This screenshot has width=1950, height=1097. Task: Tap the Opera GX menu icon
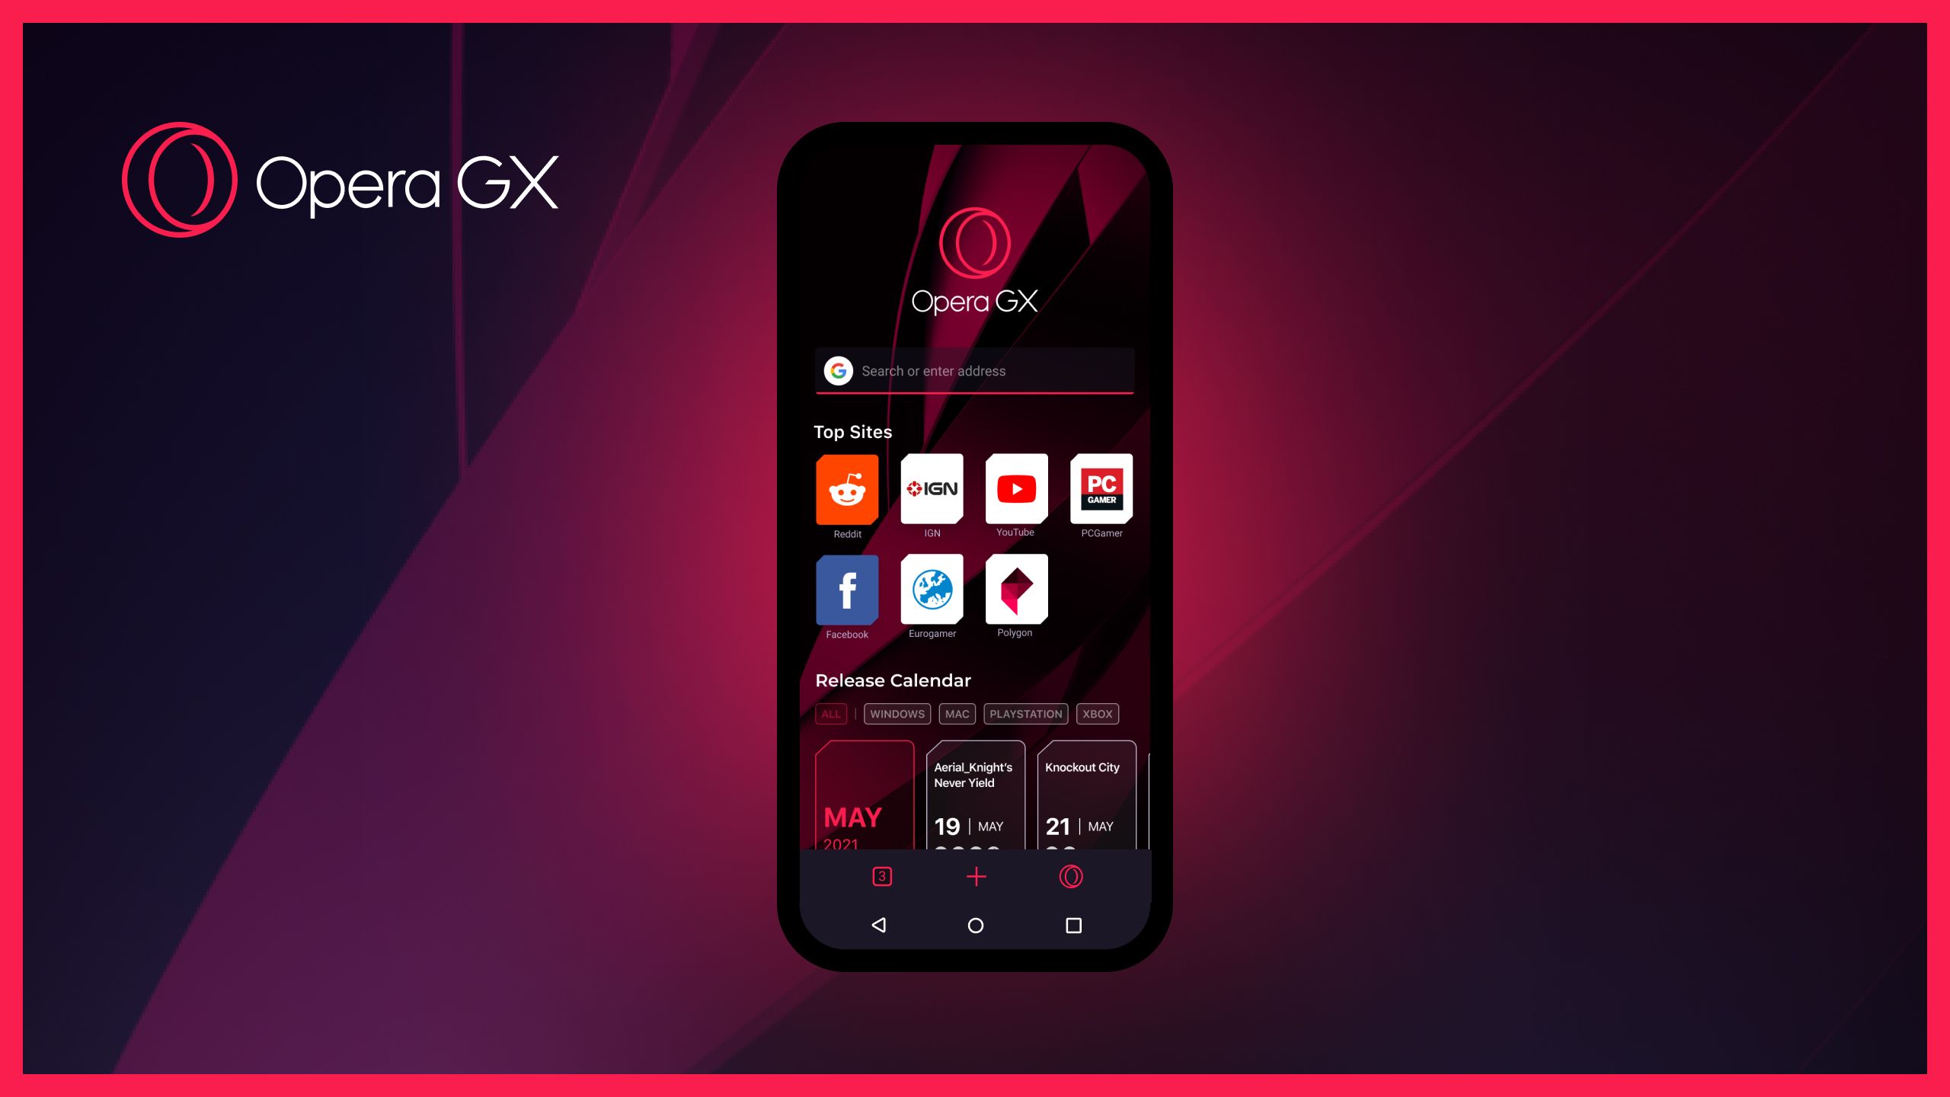(1072, 876)
